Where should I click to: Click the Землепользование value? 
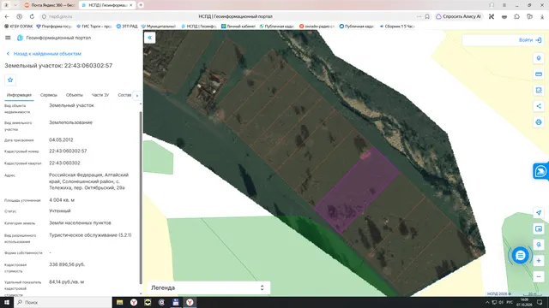(70, 122)
